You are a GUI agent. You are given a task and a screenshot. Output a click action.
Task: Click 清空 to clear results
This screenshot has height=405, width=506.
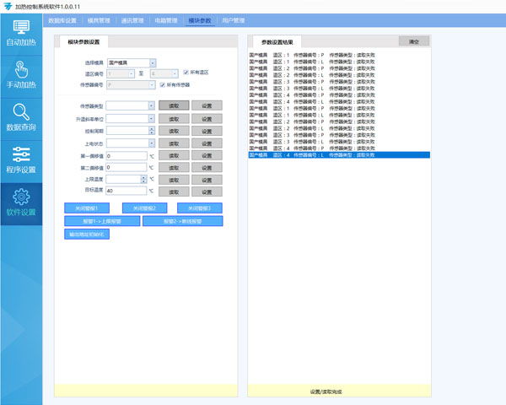click(x=414, y=40)
